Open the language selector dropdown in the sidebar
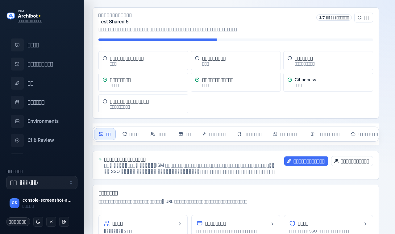This screenshot has width=395, height=234. (42, 183)
